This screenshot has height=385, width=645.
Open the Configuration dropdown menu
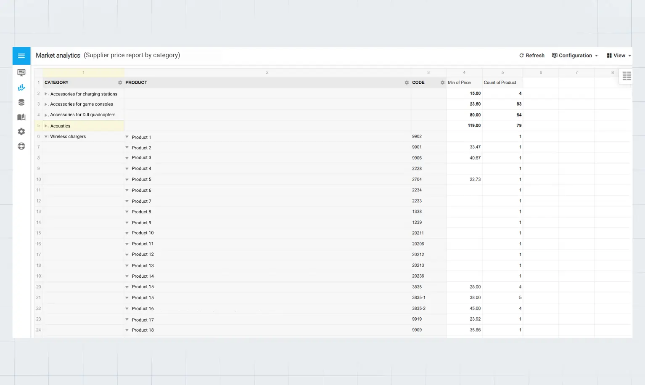575,56
